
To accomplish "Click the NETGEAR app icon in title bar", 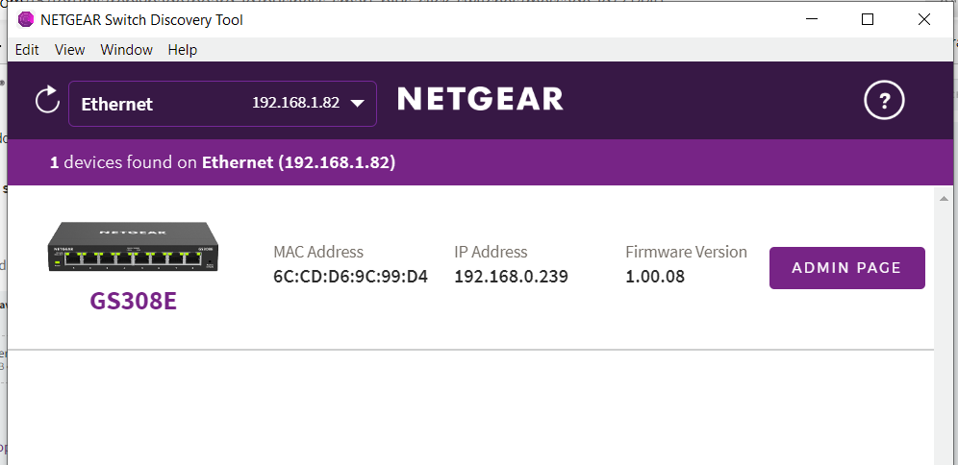I will click(x=25, y=19).
